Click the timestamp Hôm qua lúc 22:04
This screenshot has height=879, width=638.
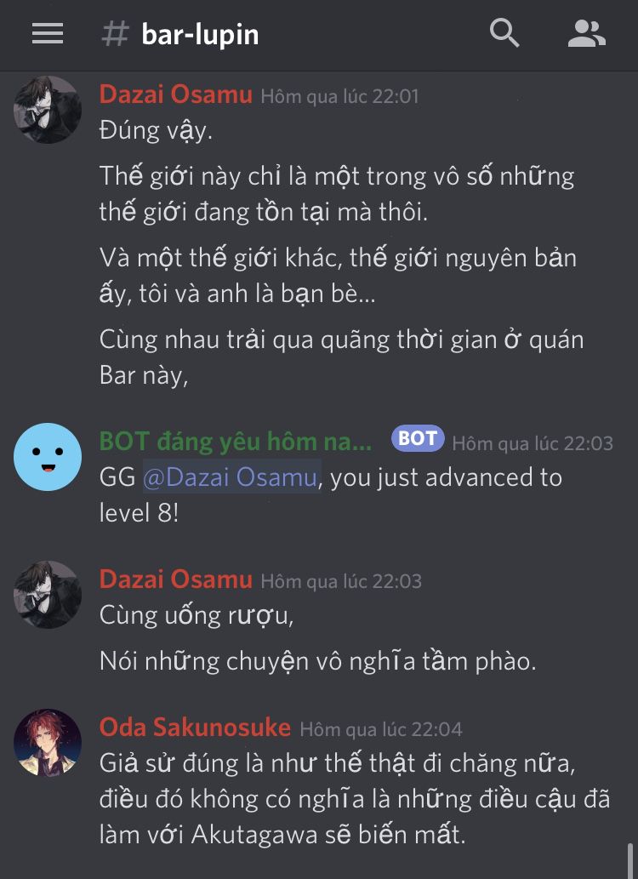click(x=380, y=729)
